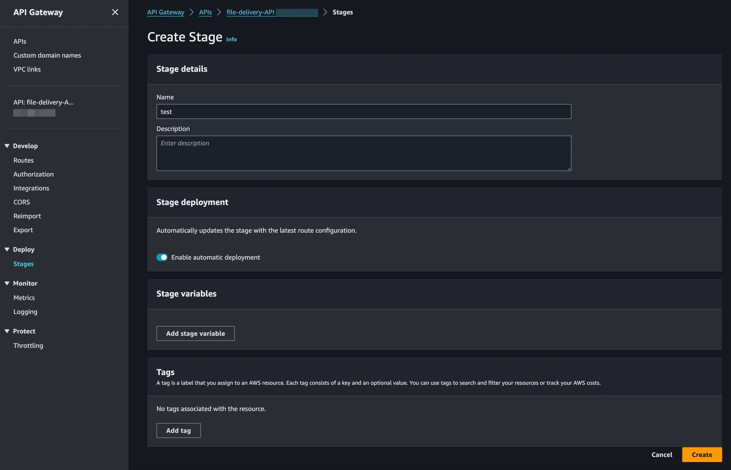Click API Gateway breadcrumb link
731x470 pixels.
[166, 12]
